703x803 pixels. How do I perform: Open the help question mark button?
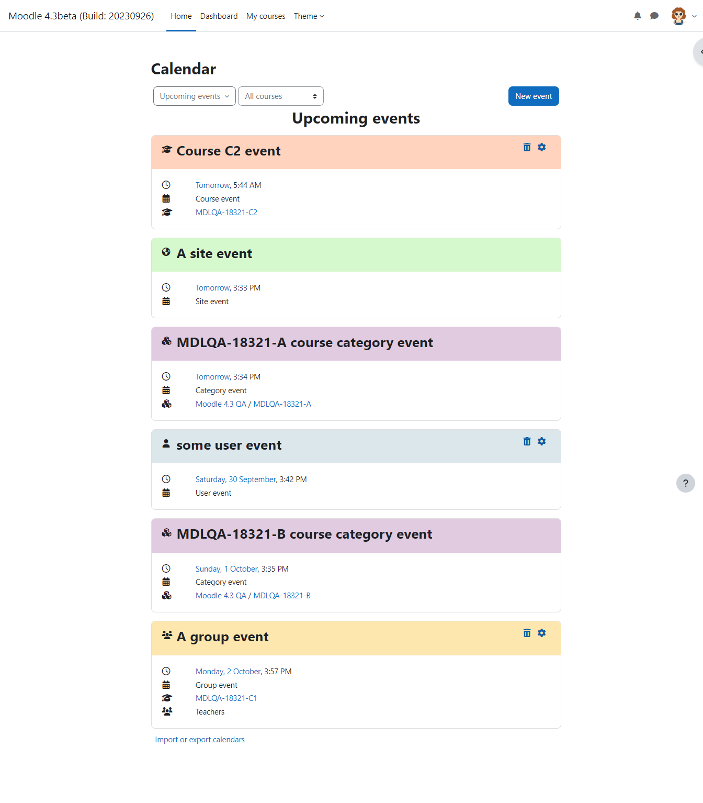(x=686, y=483)
